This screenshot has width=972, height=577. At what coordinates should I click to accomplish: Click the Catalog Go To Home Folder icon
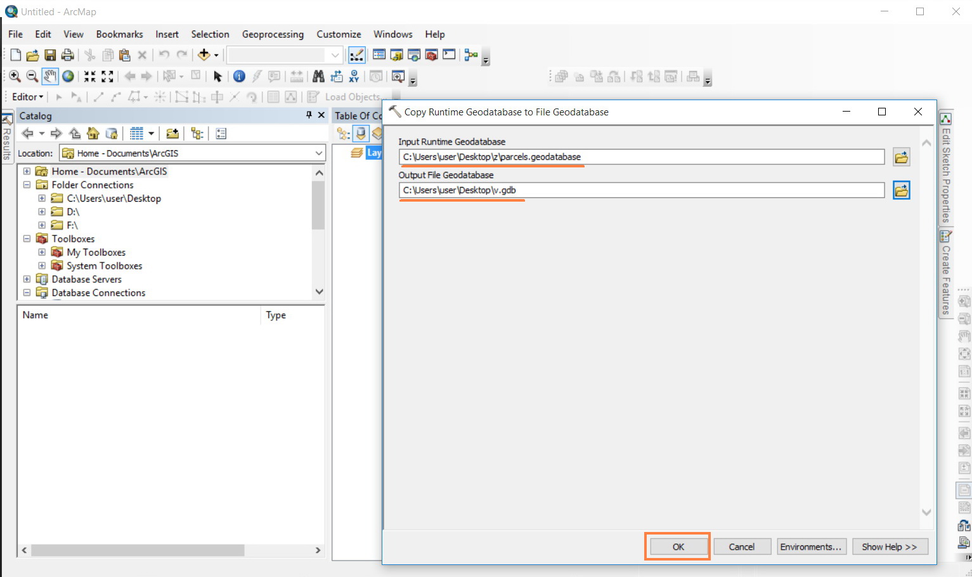tap(93, 133)
